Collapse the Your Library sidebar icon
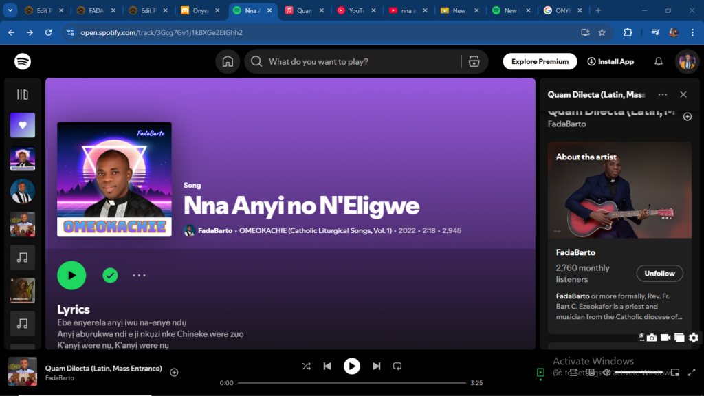The width and height of the screenshot is (704, 396). (23, 95)
